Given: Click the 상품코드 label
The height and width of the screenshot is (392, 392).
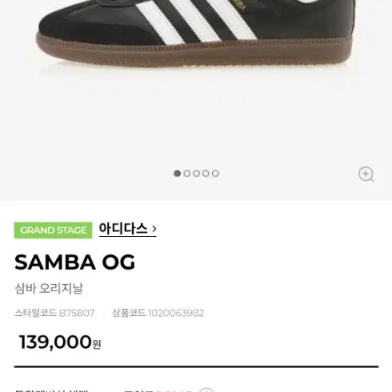Looking at the screenshot, I should [x=129, y=313].
